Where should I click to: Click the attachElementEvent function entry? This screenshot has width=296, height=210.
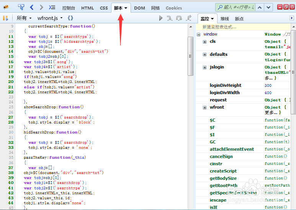tap(232, 149)
